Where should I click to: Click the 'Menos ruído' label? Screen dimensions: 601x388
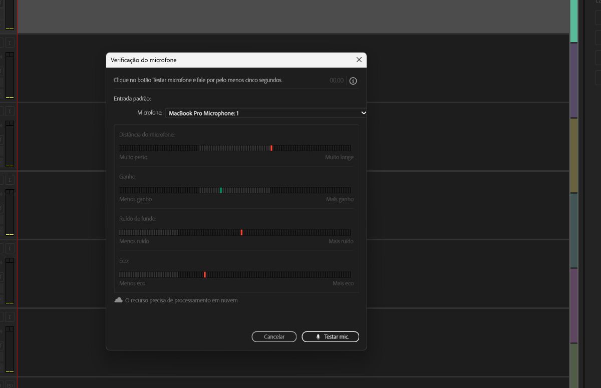point(134,241)
